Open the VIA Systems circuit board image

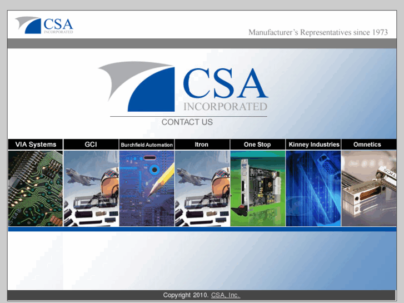point(36,188)
